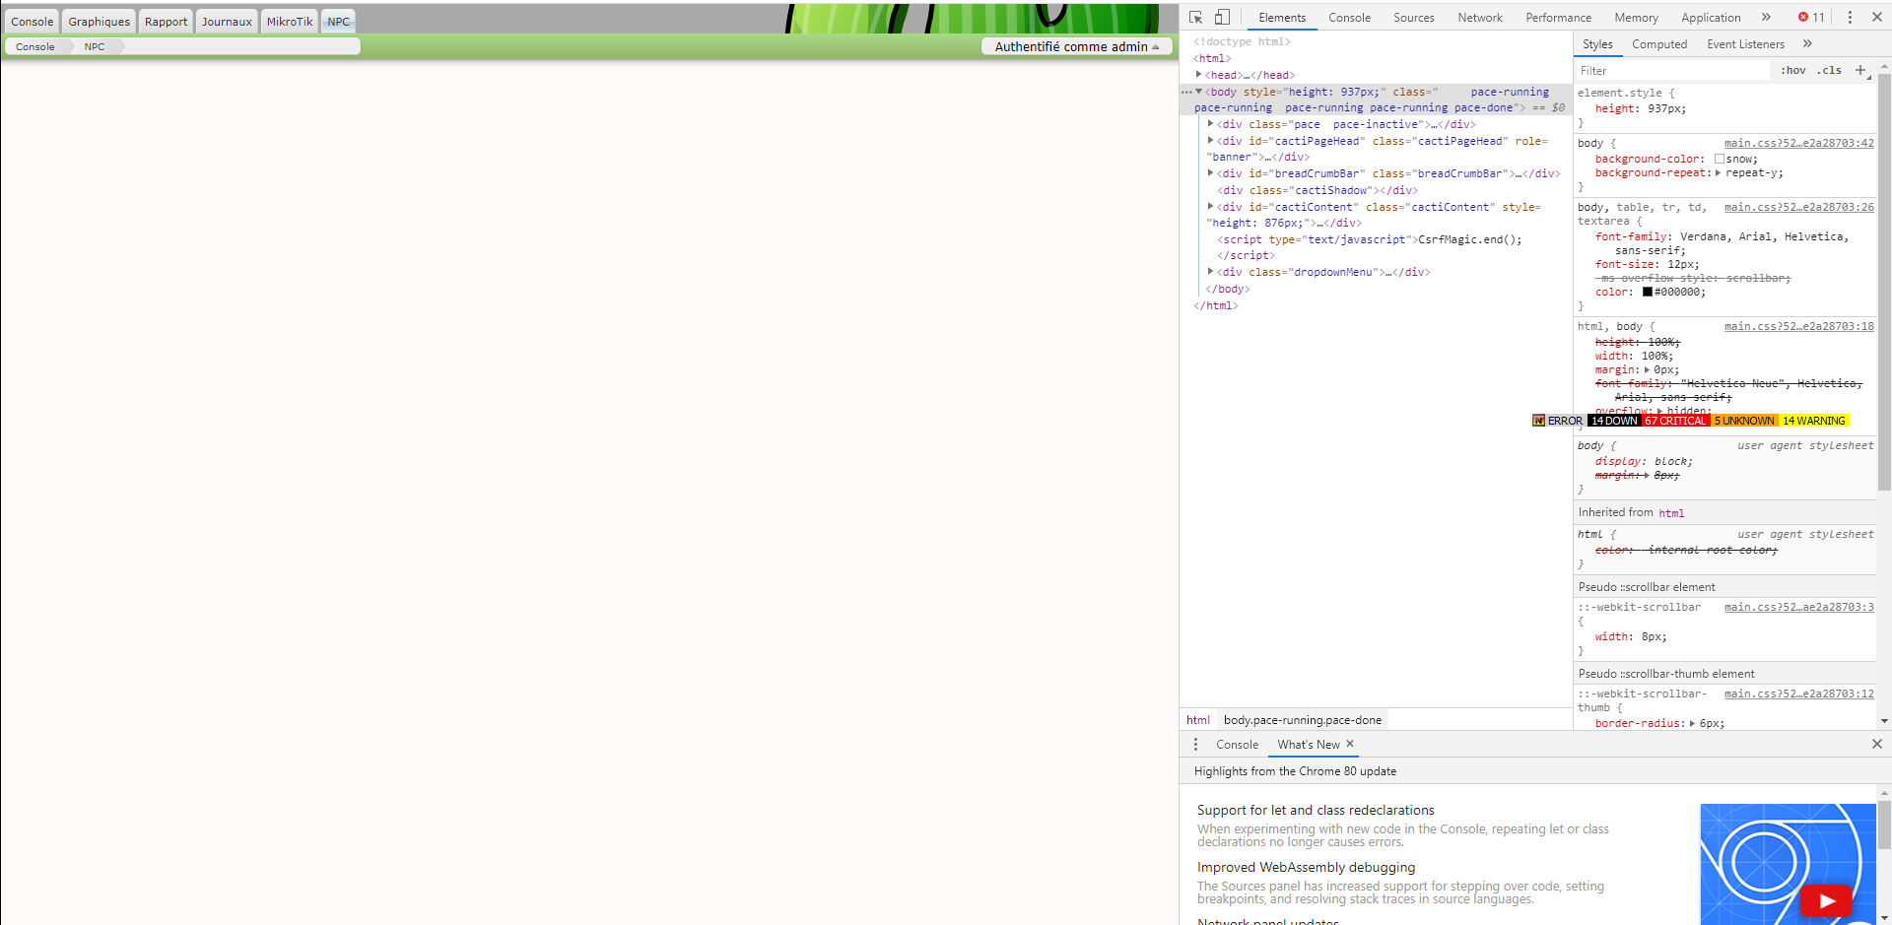Viewport: 1892px width, 925px height.
Task: Click the NPC breadcrumb link
Action: (x=95, y=46)
